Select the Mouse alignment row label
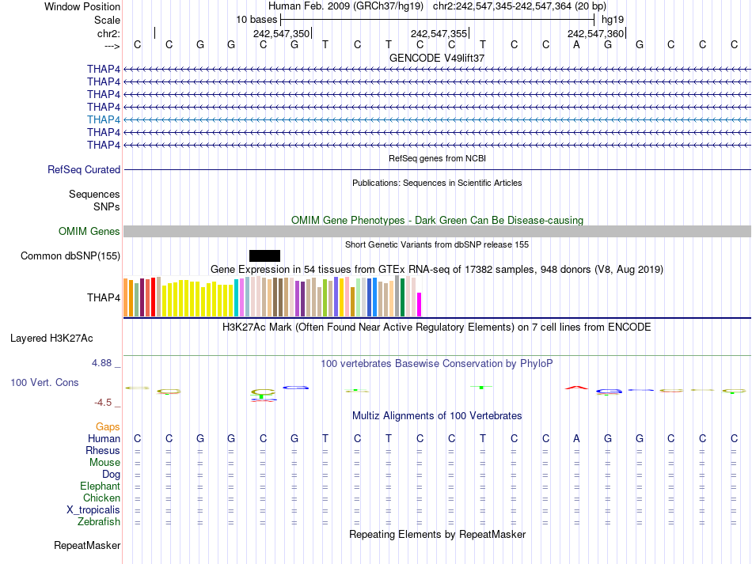752x564 pixels. point(104,463)
